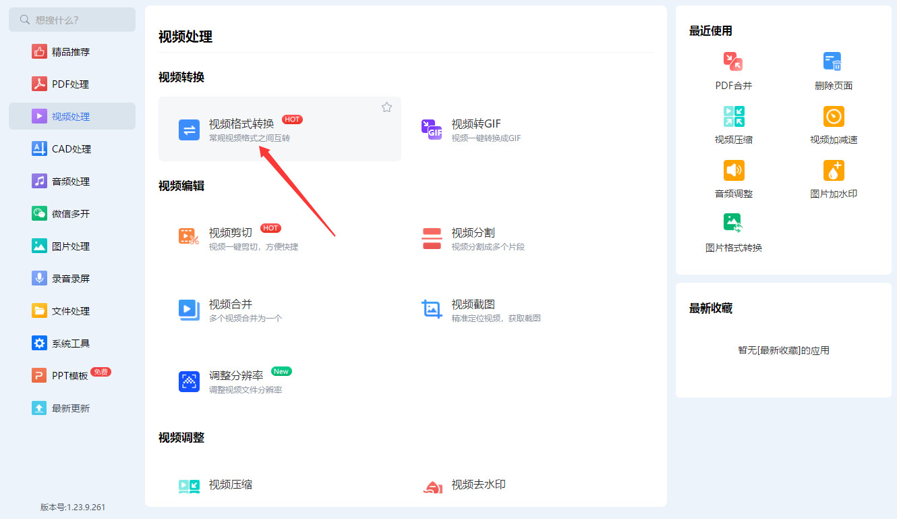Click the version number 1.23.9.261 text

pos(86,507)
